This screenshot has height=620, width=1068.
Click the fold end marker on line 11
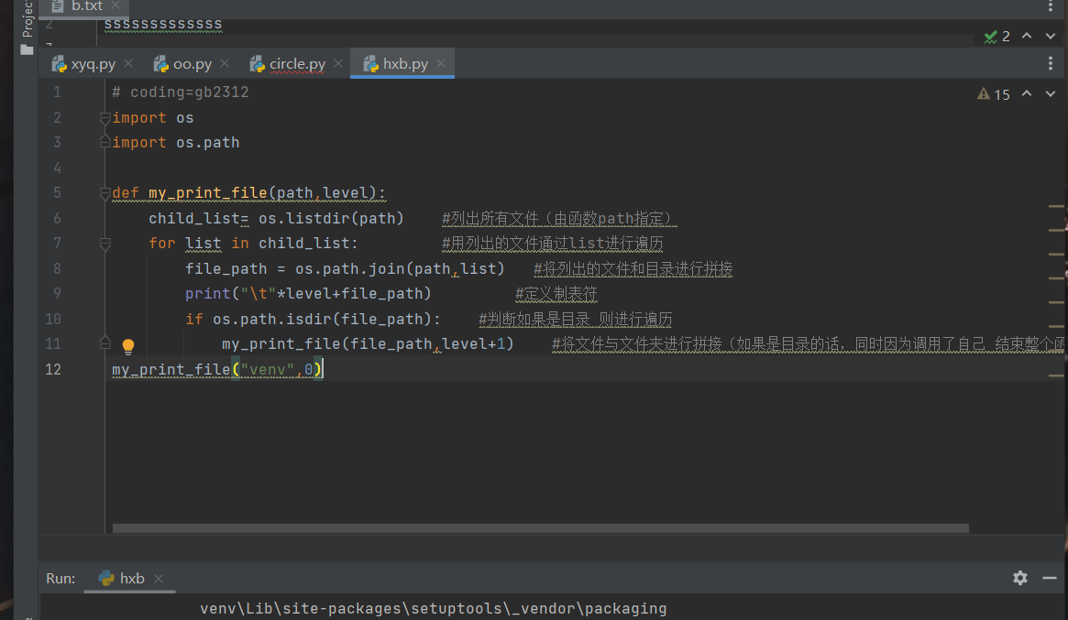point(105,343)
